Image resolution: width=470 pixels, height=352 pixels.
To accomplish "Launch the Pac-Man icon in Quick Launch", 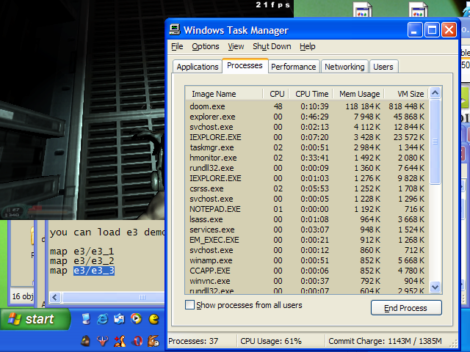I will tap(154, 319).
